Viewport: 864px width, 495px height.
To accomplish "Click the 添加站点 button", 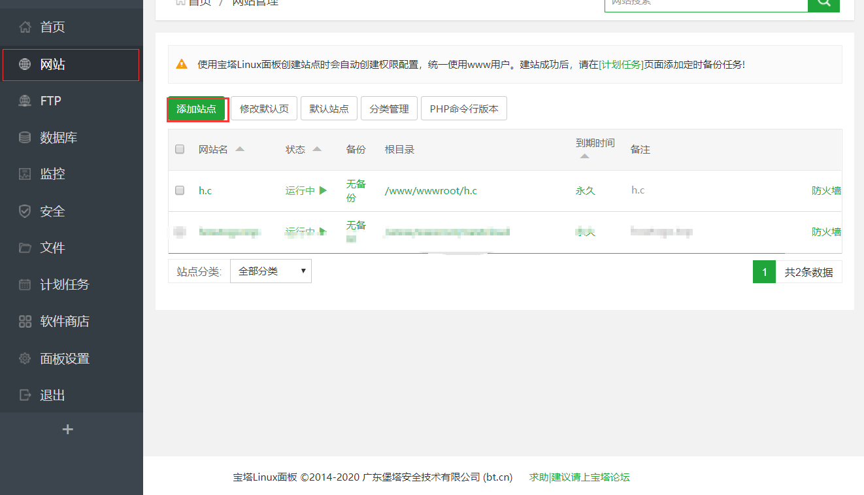I will pos(197,109).
